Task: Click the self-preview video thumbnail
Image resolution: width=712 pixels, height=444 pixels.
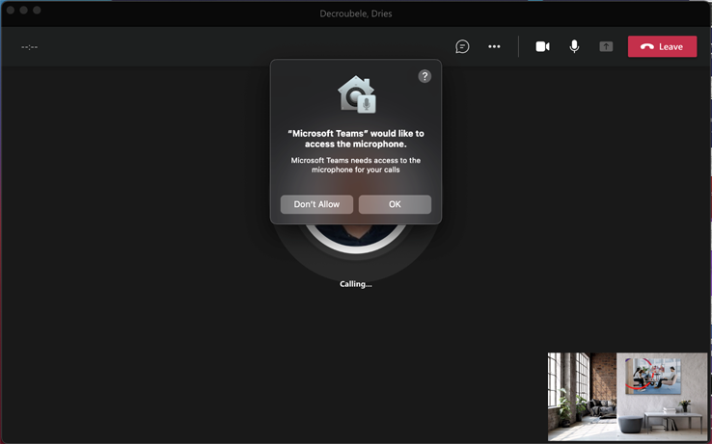Action: click(x=627, y=396)
